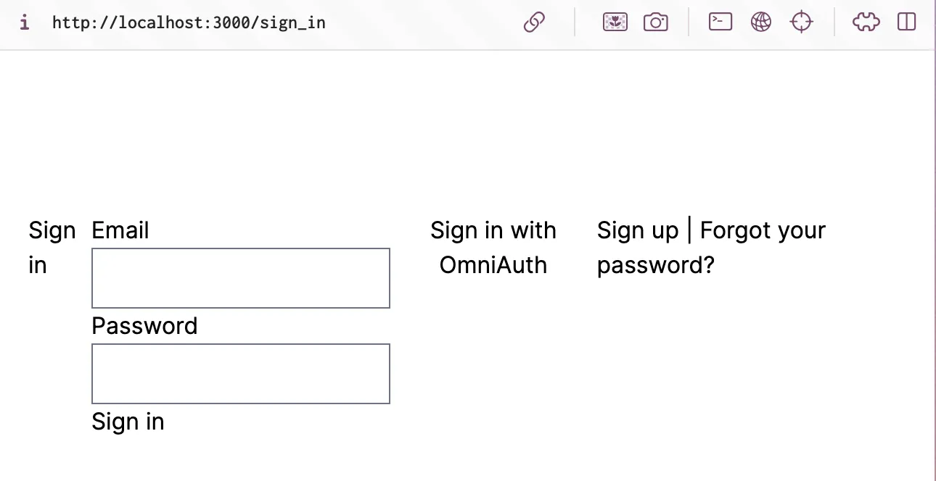
Task: Click the Password label text
Action: coord(144,326)
